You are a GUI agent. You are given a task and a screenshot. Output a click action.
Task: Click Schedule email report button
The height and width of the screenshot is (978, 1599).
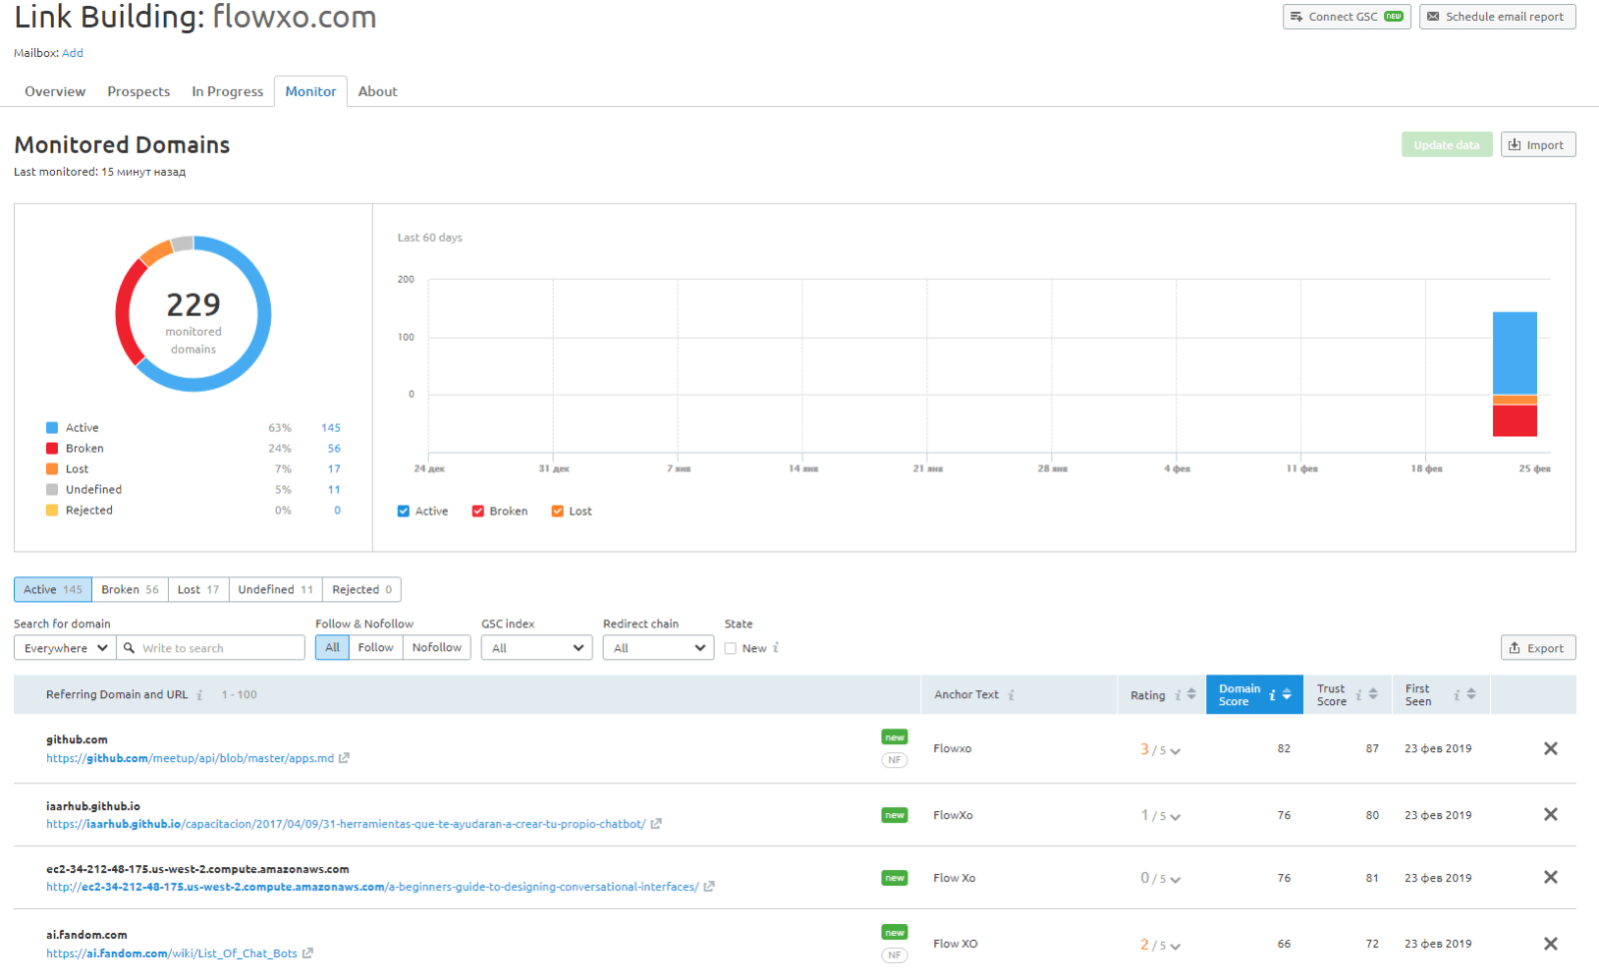(1497, 17)
